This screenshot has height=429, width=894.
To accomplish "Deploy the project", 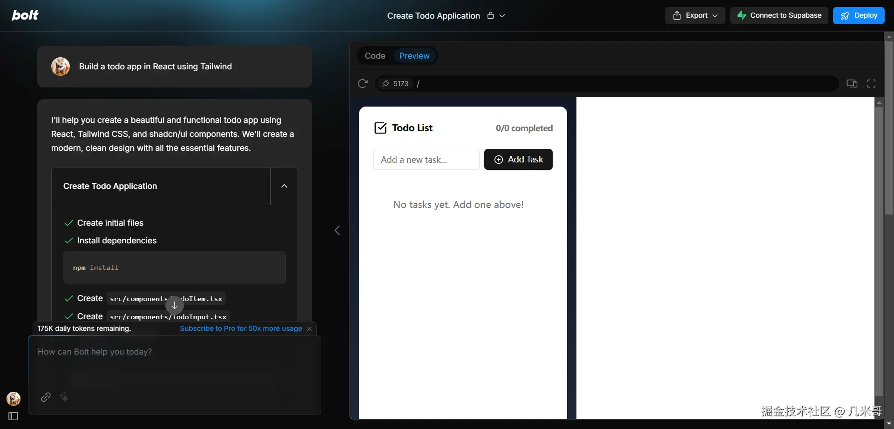I will (859, 15).
